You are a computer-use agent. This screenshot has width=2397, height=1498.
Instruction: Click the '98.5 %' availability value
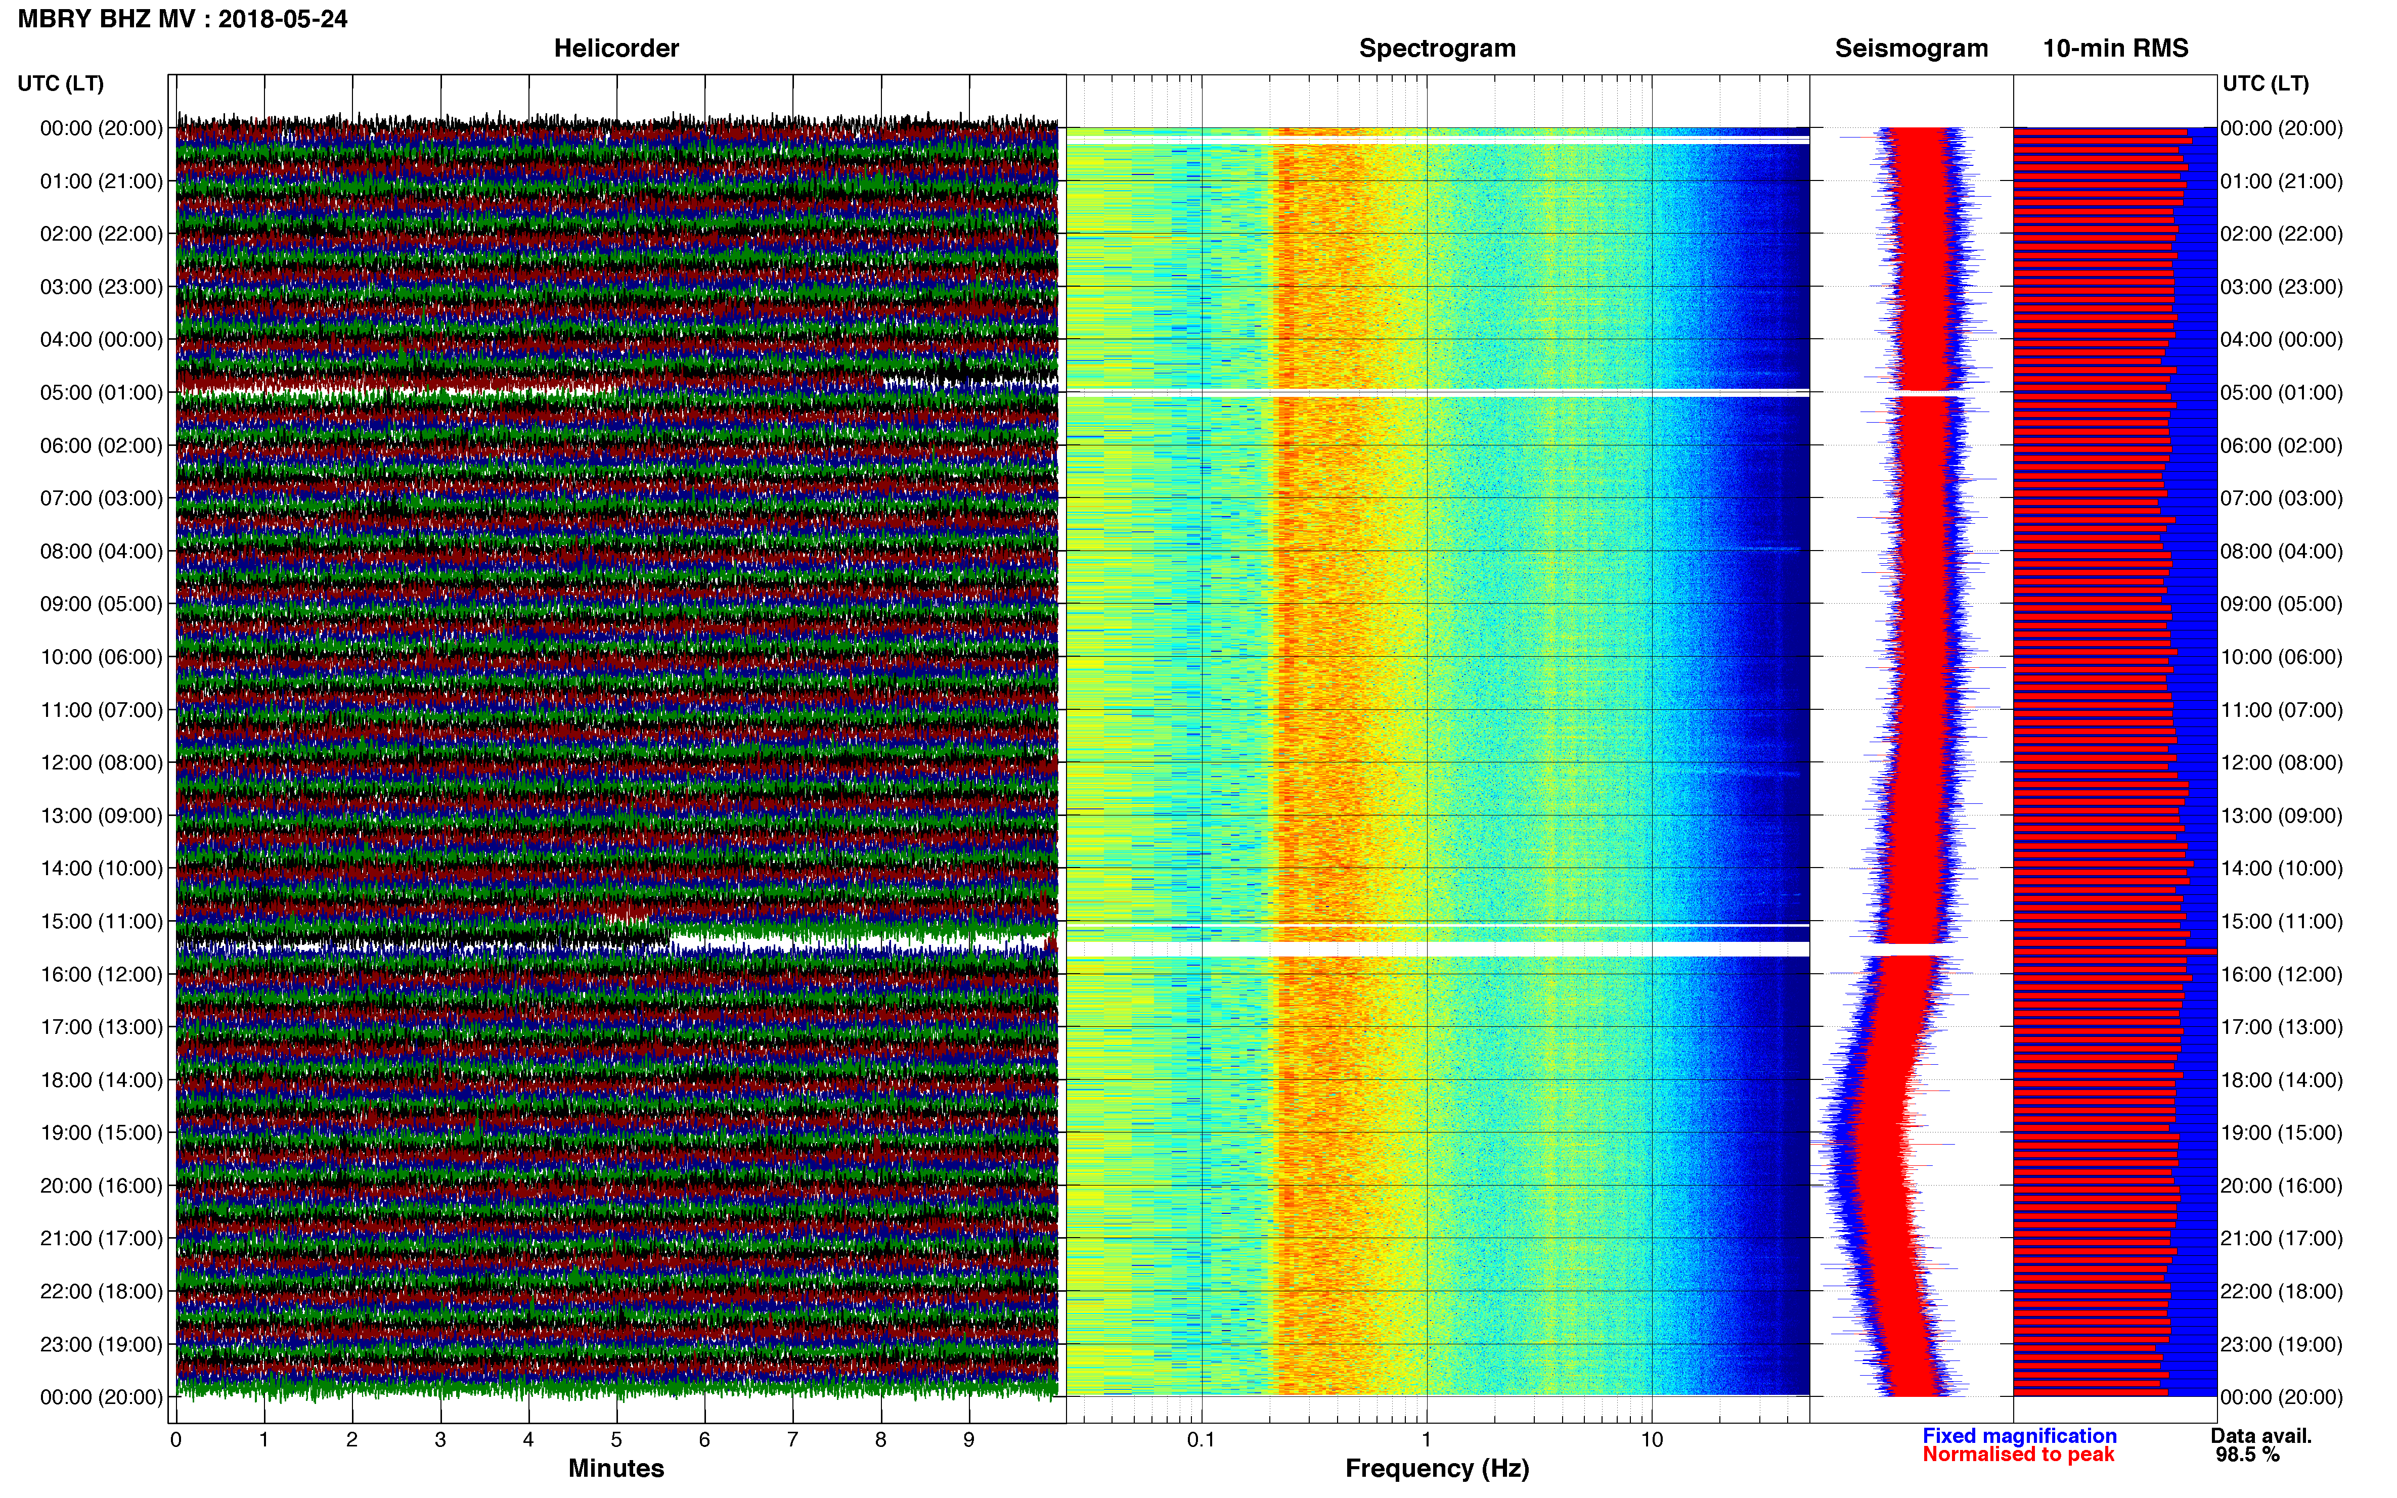coord(2248,1455)
